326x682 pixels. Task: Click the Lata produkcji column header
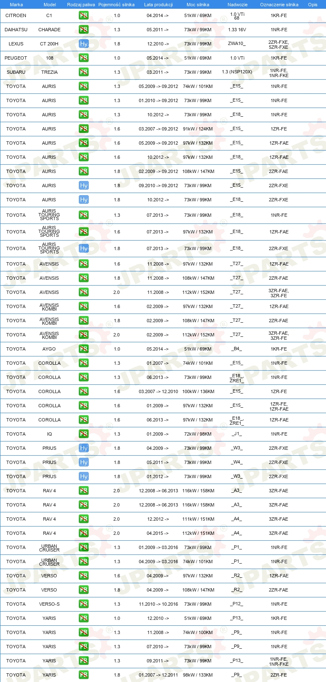(x=158, y=5)
